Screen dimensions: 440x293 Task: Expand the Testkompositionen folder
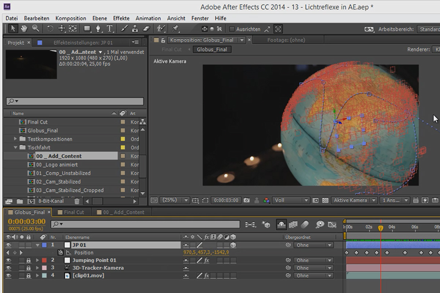click(x=15, y=139)
